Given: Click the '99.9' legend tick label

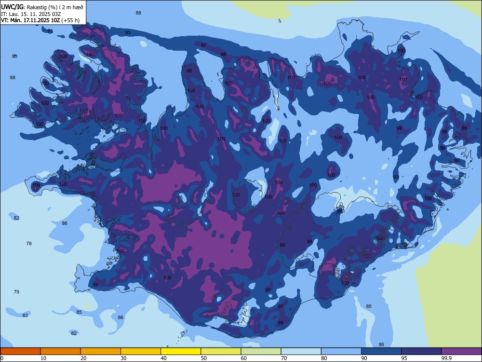Looking at the screenshot, I should click(x=446, y=358).
